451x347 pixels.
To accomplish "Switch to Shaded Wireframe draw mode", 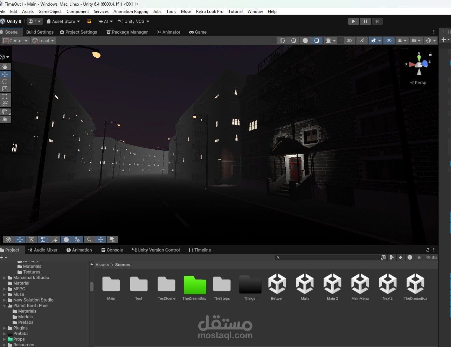I will tap(294, 41).
